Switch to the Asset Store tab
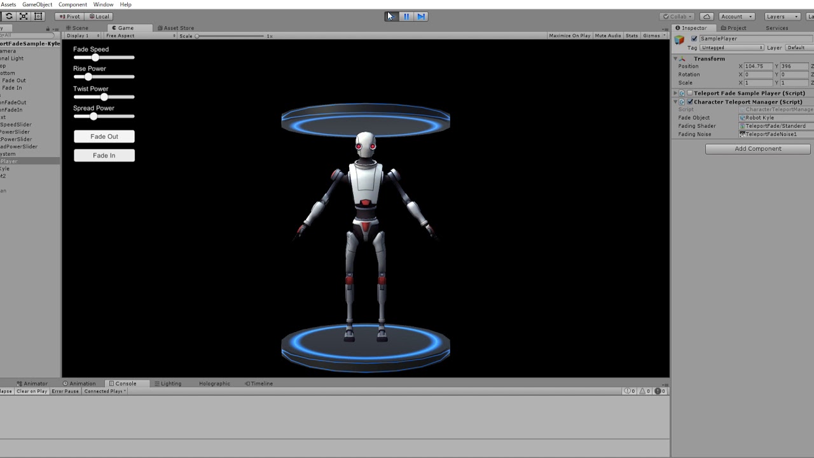The image size is (814, 458). coord(176,28)
